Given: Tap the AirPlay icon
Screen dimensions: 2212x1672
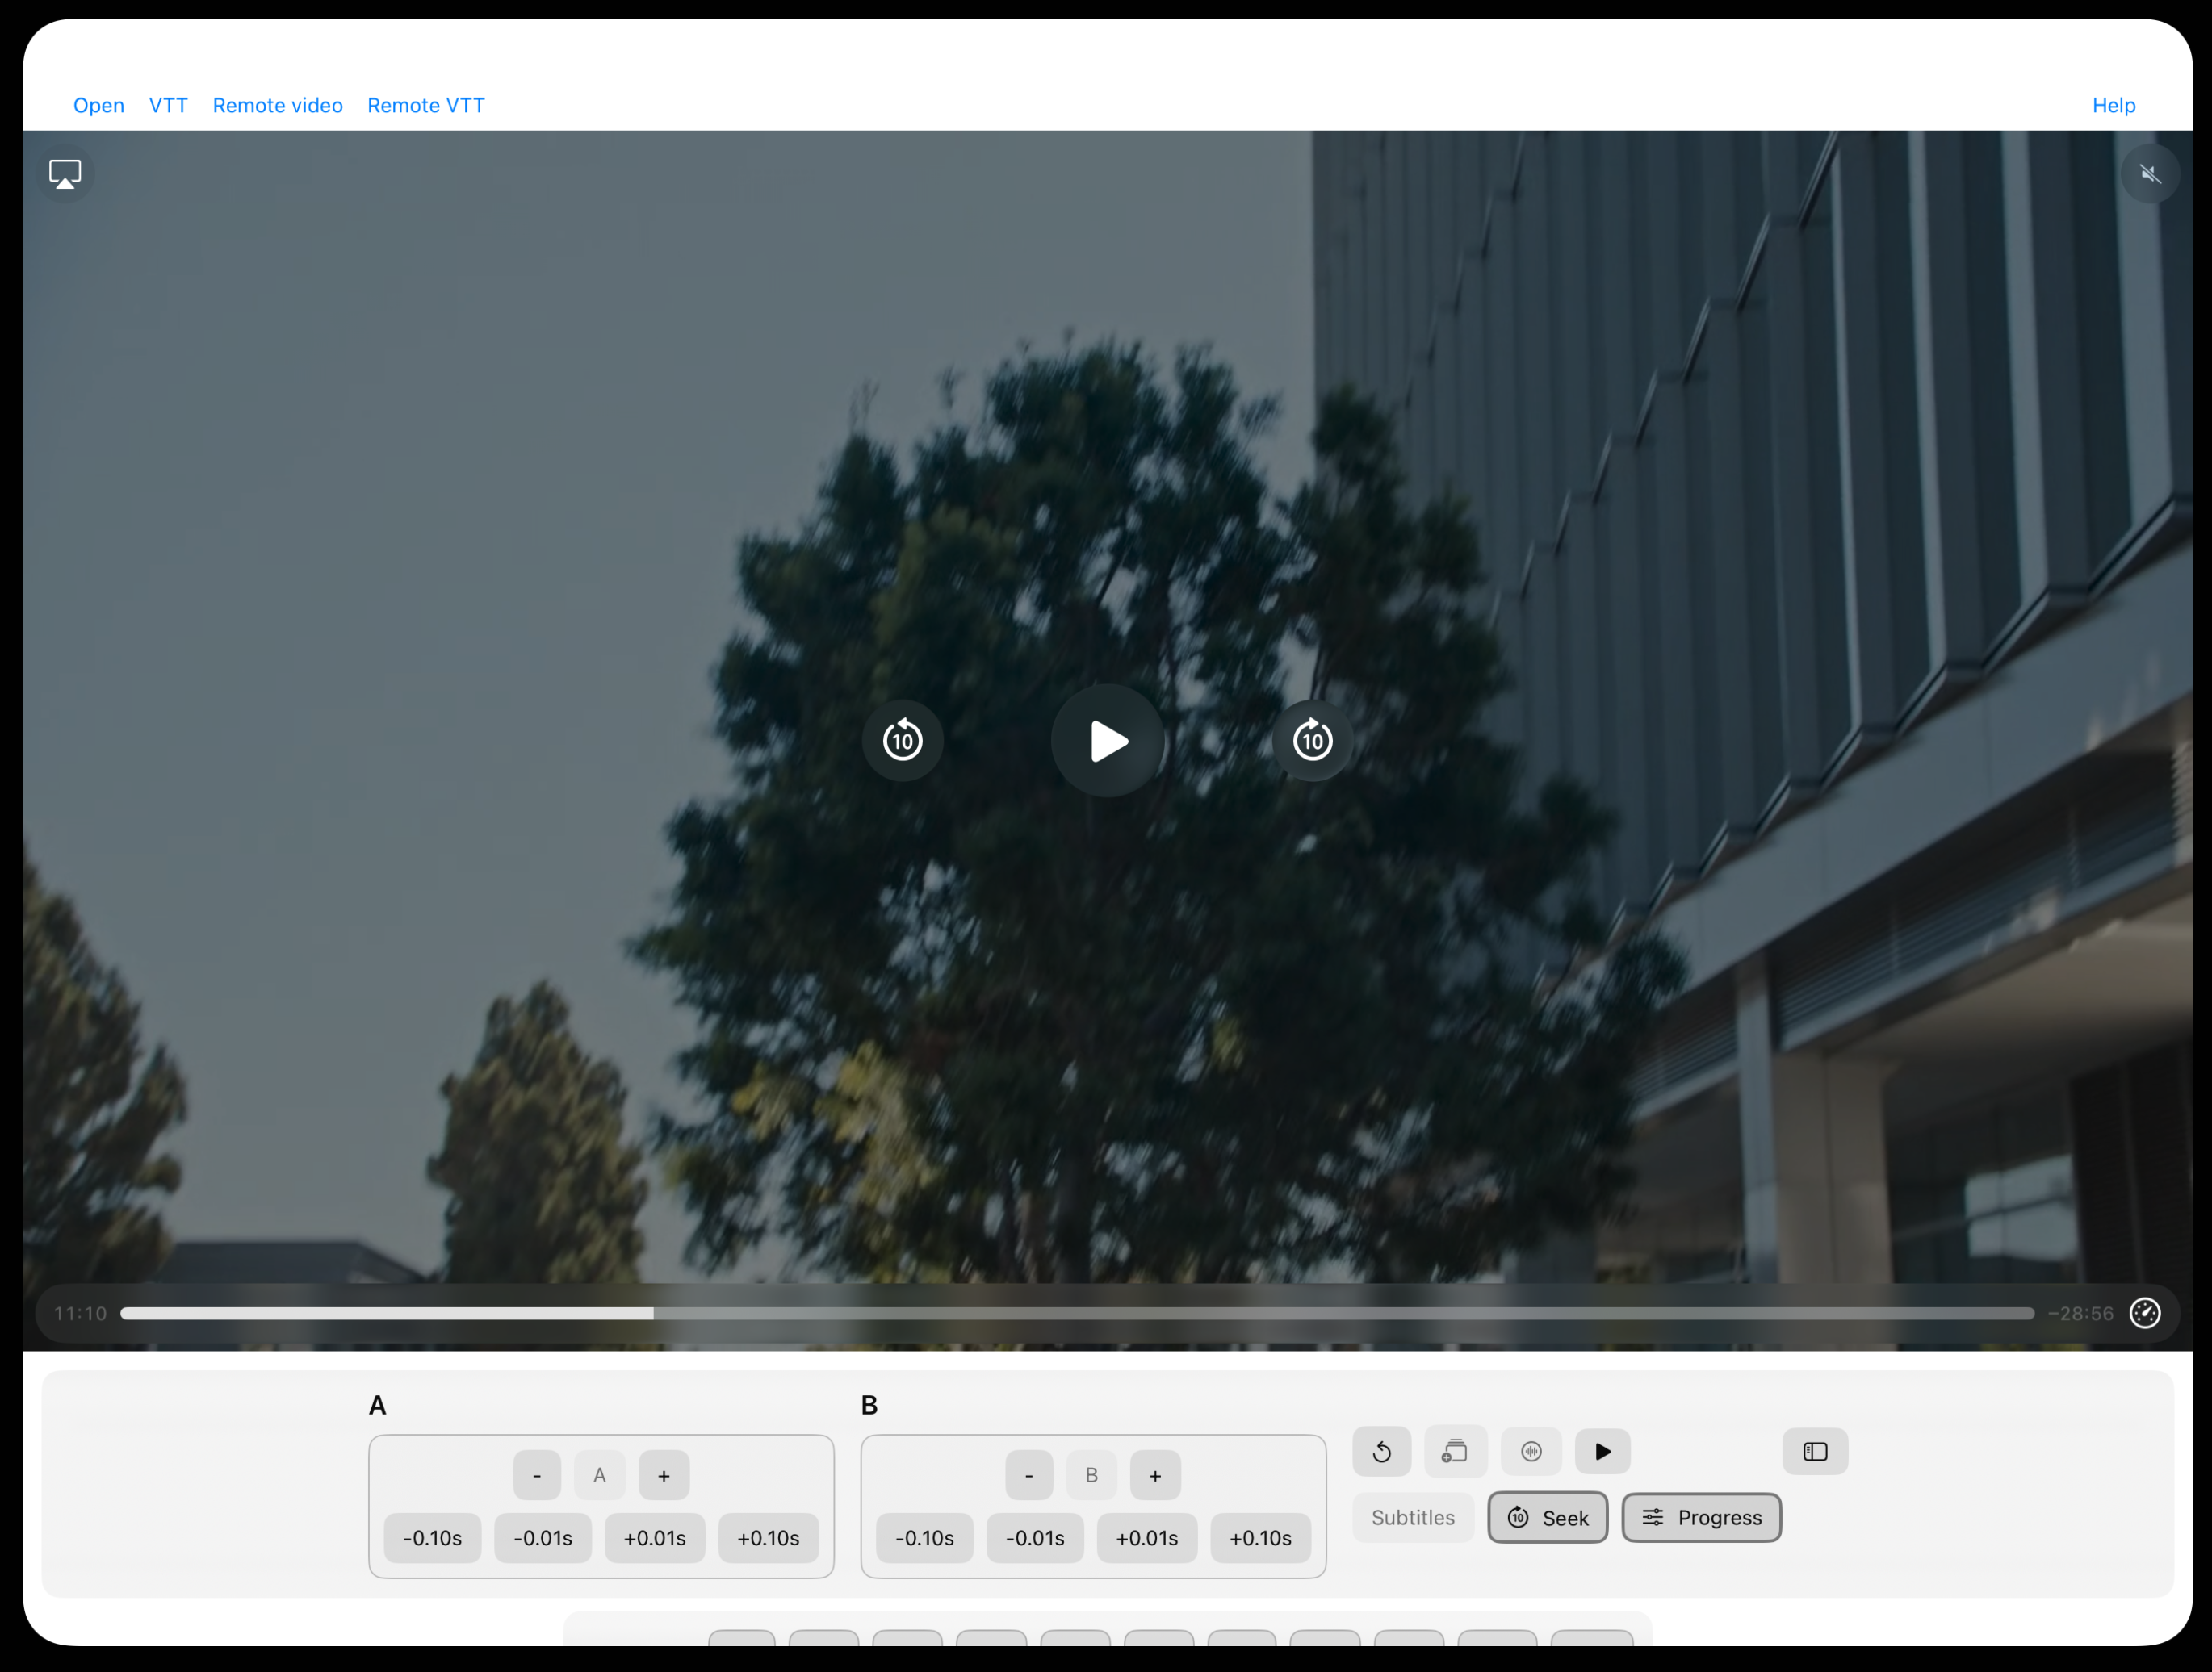Looking at the screenshot, I should click(65, 175).
